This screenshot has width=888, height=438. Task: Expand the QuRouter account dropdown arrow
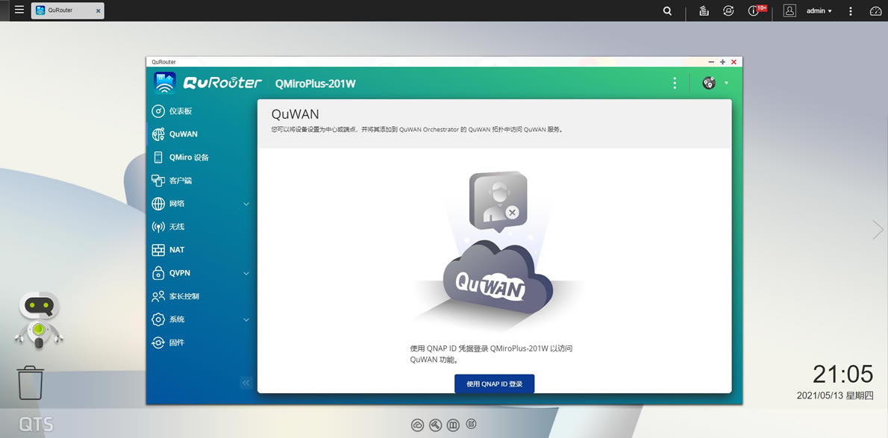pos(727,84)
